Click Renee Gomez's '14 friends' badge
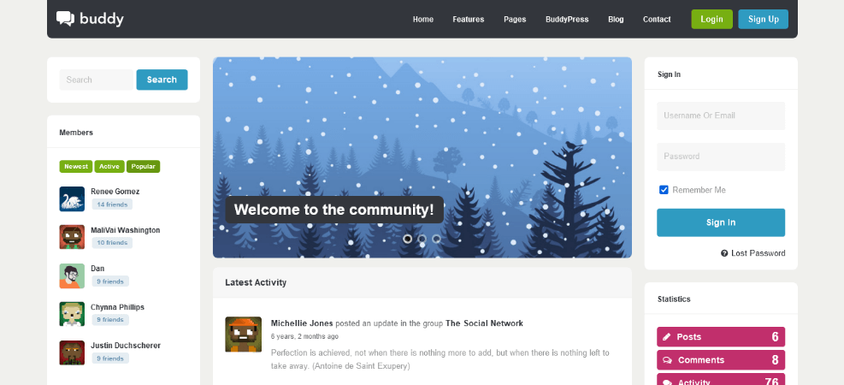Screen dimensions: 844x385 pos(112,204)
